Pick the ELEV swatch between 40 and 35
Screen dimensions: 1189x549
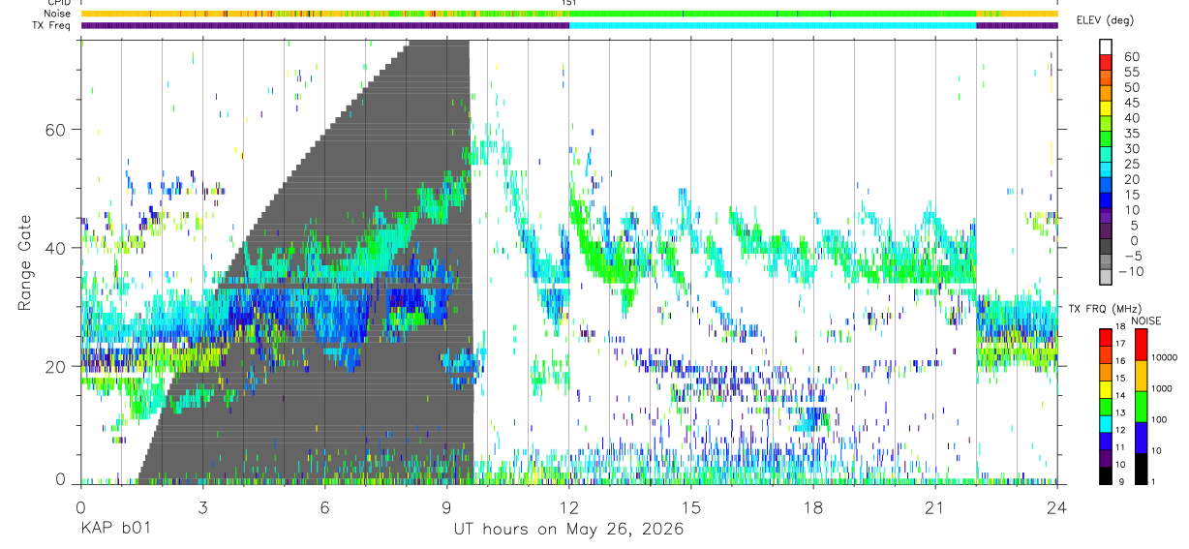1106,124
